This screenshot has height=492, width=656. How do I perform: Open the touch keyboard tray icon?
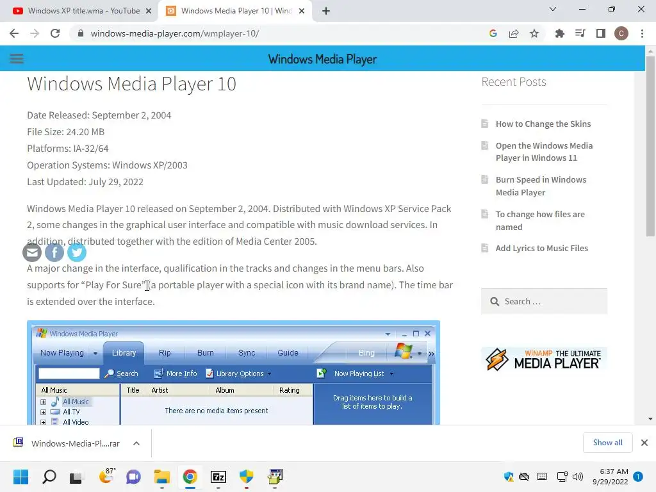[542, 477]
